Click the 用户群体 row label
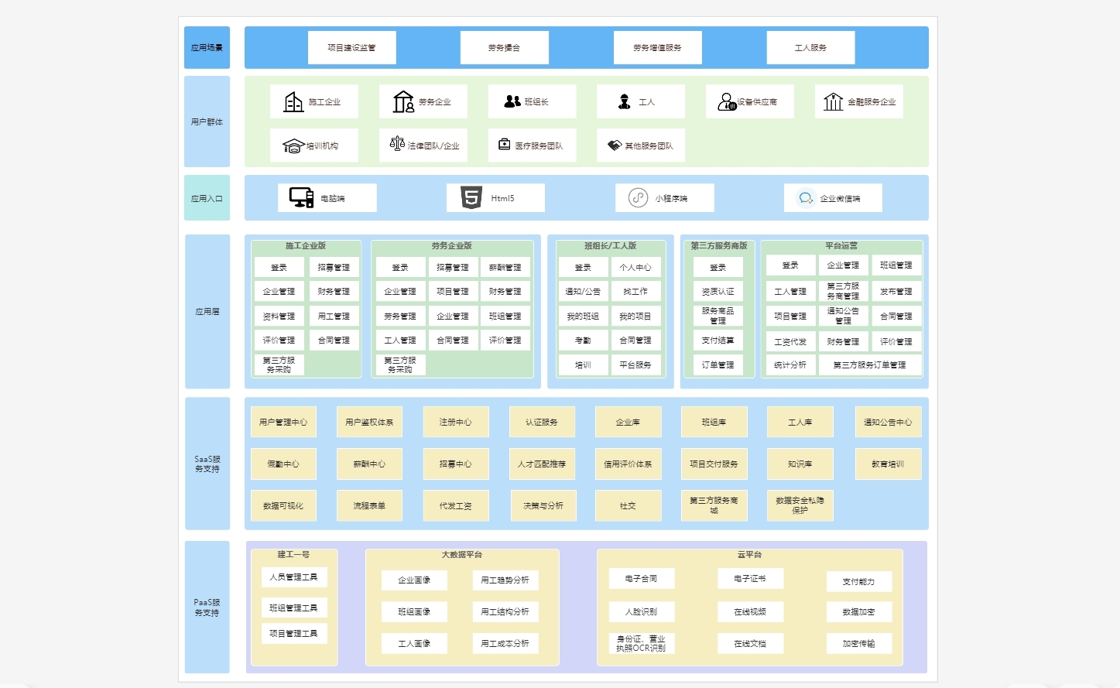 [207, 122]
